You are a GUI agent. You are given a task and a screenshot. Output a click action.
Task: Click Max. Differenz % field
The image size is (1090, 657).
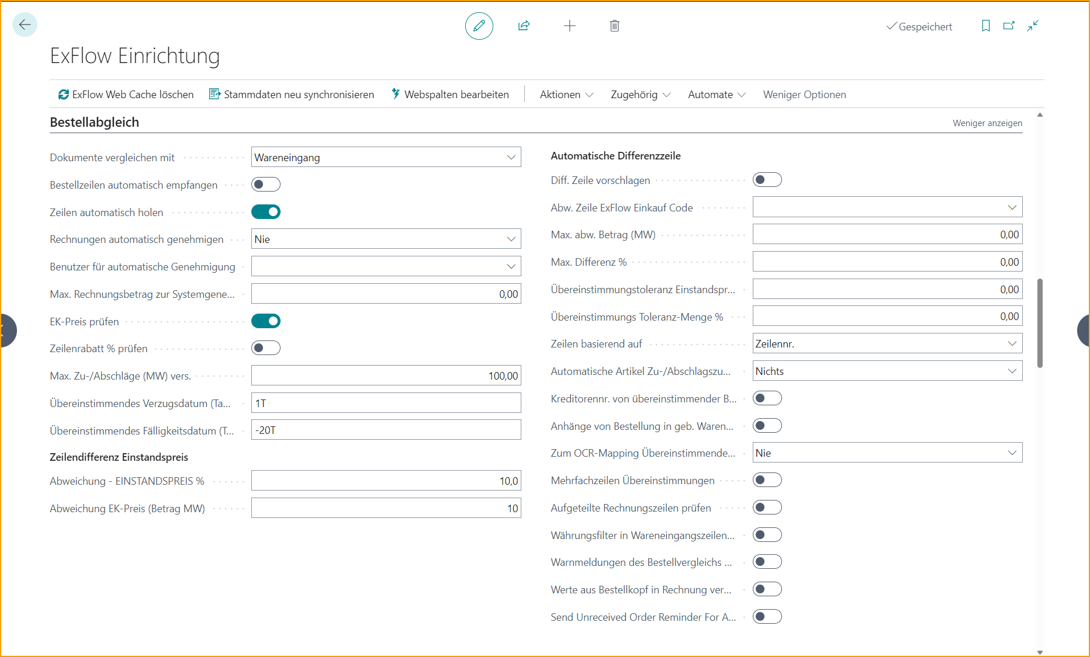coord(887,262)
